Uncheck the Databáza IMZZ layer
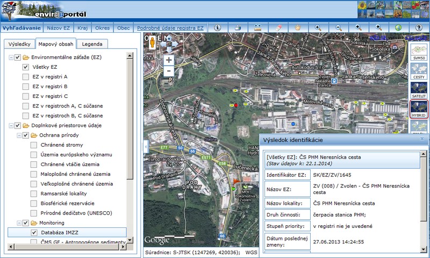This screenshot has width=430, height=258. (34, 233)
